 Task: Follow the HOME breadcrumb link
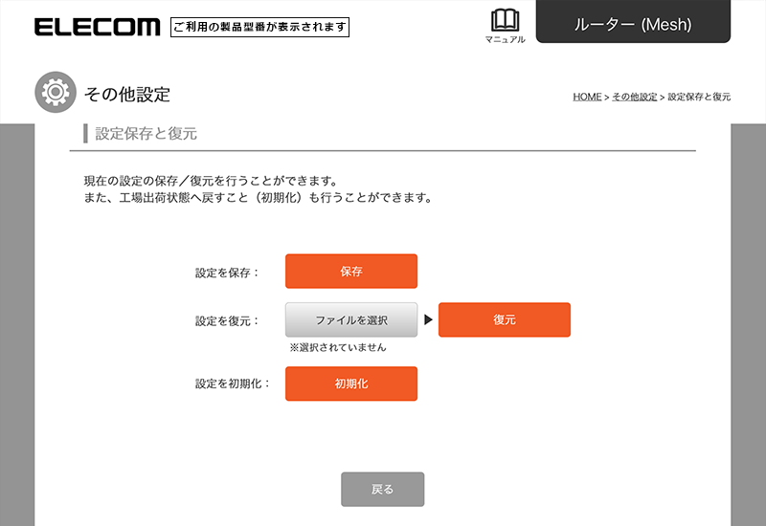coord(587,97)
